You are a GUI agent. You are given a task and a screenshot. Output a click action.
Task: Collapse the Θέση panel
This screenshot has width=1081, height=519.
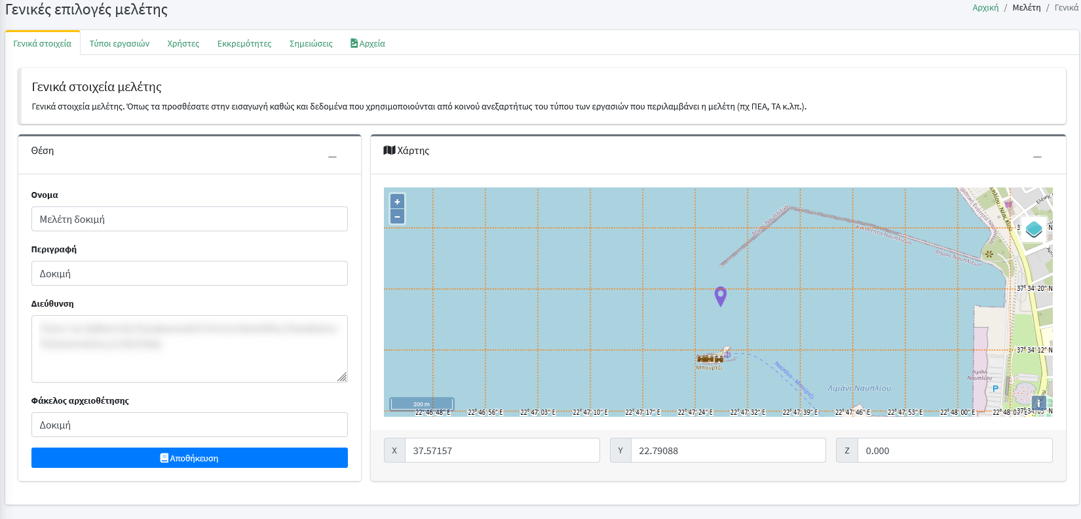(332, 157)
